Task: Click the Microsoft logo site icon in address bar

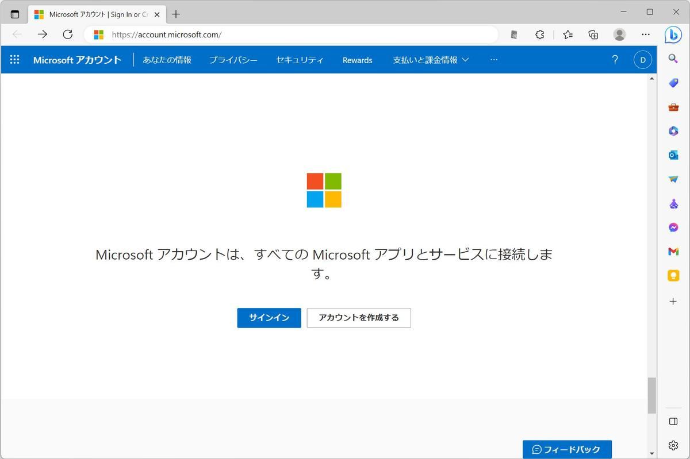Action: tap(99, 34)
